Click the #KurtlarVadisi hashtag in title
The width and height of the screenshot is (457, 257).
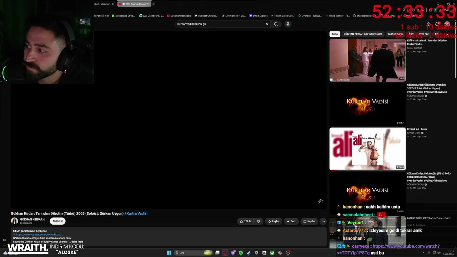136,213
